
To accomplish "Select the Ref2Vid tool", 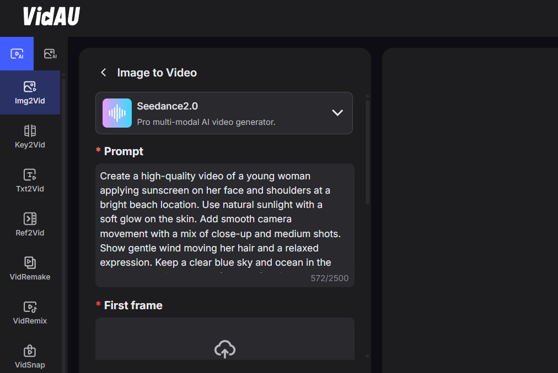I will 30,224.
